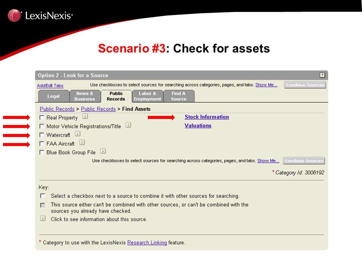Viewport: 362px width, 271px height.
Task: Check the Real Property checkbox
Action: (x=42, y=118)
